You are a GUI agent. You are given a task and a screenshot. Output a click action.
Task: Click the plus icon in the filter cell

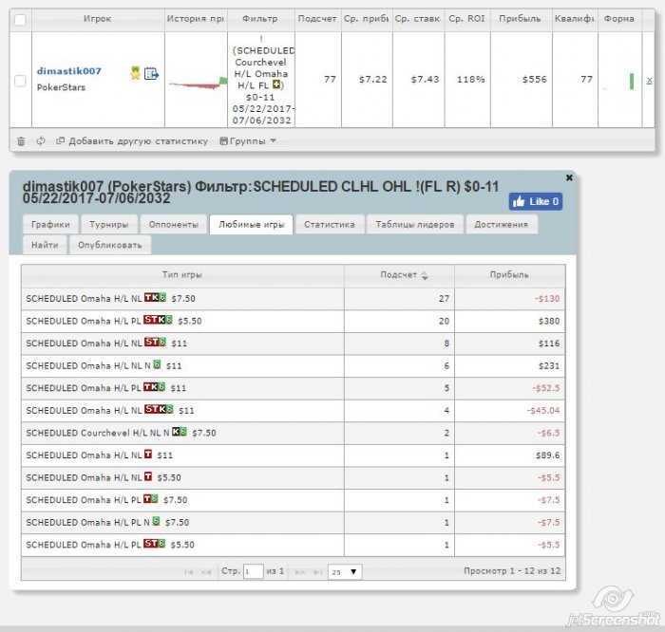coord(276,85)
